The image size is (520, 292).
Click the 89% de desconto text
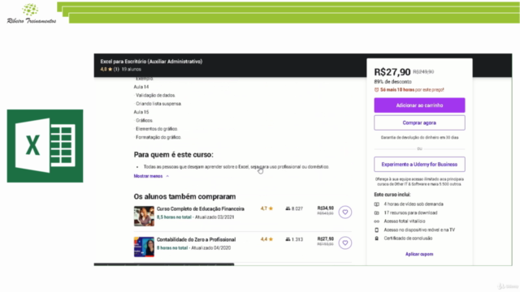[x=392, y=82]
